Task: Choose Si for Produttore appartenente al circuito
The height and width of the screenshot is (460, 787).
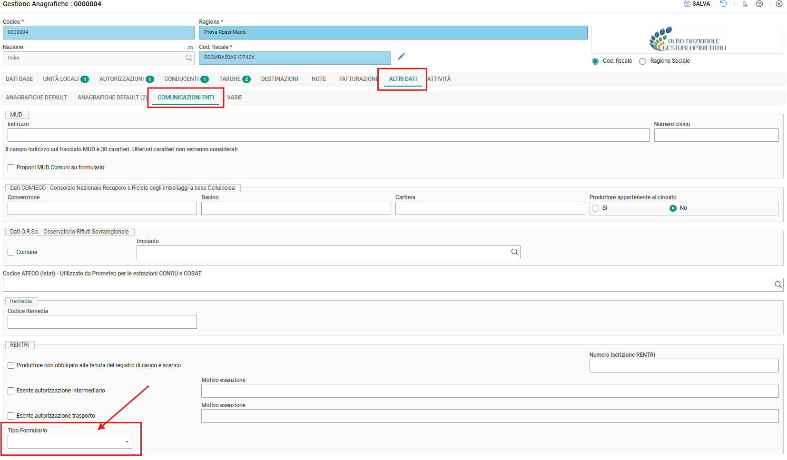Action: point(595,208)
